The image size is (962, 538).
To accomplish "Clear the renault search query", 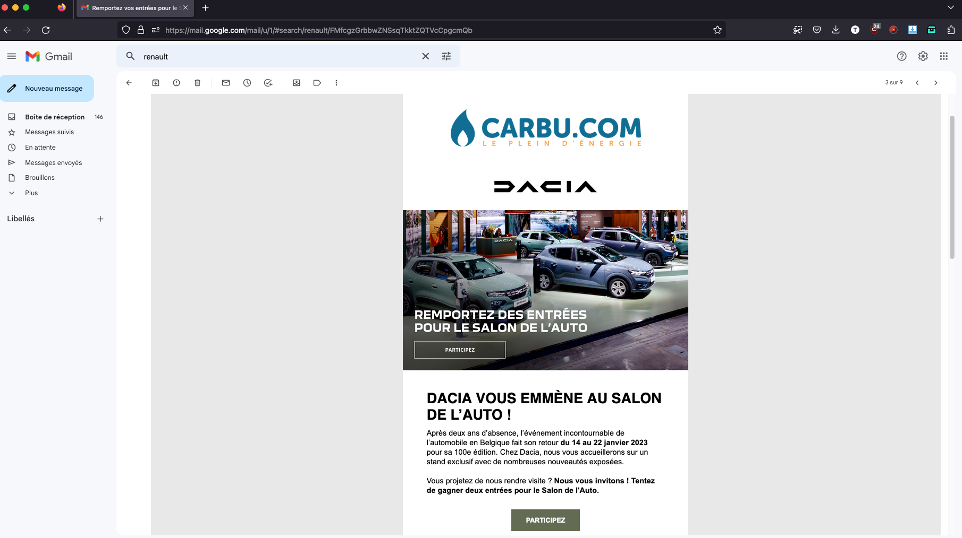I will coord(425,56).
